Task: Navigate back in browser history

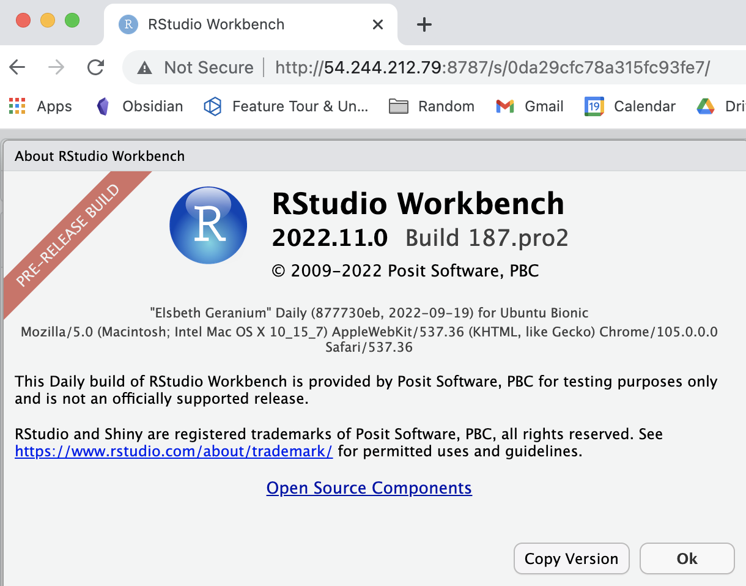Action: click(17, 67)
